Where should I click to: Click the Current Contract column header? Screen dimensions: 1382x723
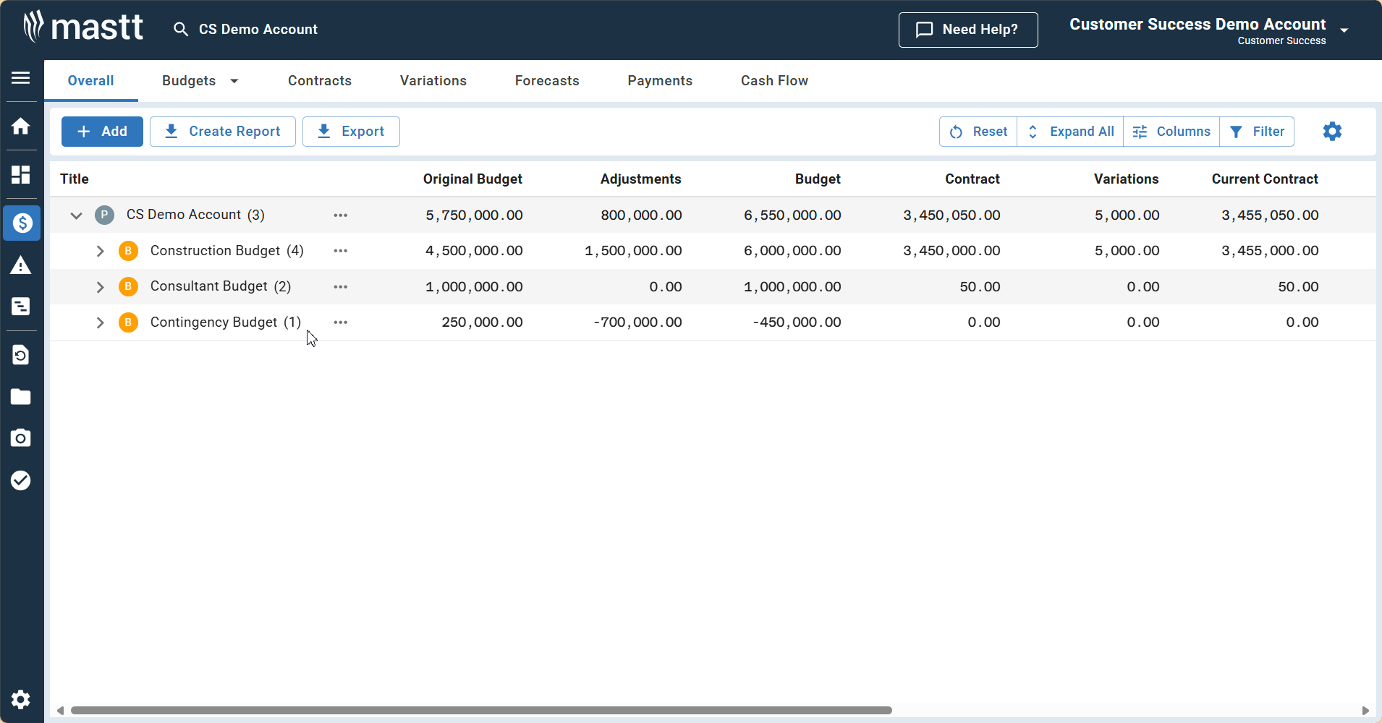click(x=1265, y=179)
